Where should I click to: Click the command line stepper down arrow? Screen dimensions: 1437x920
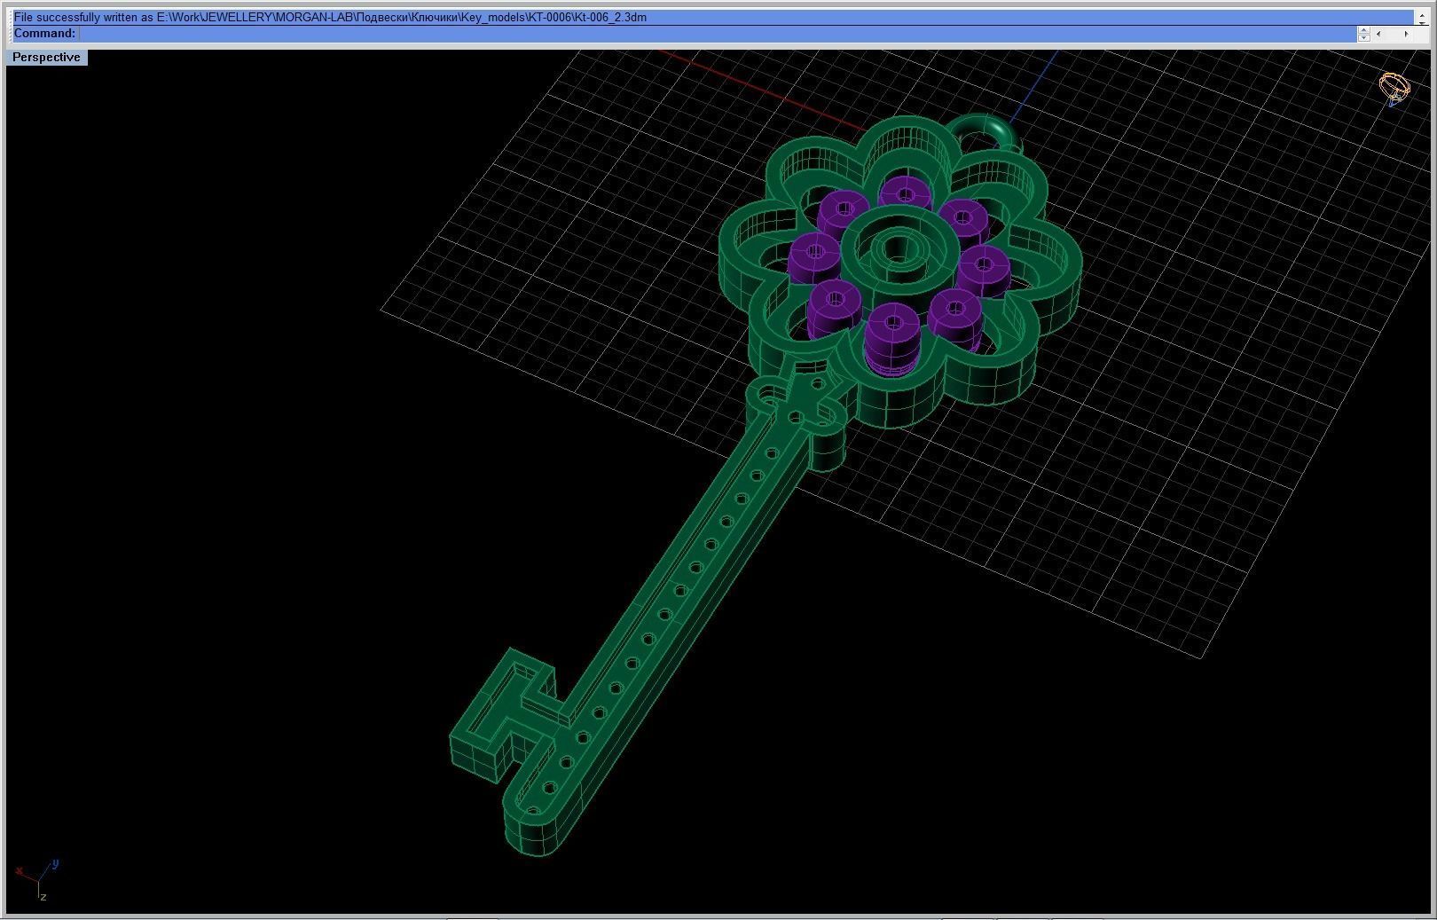click(x=1363, y=37)
